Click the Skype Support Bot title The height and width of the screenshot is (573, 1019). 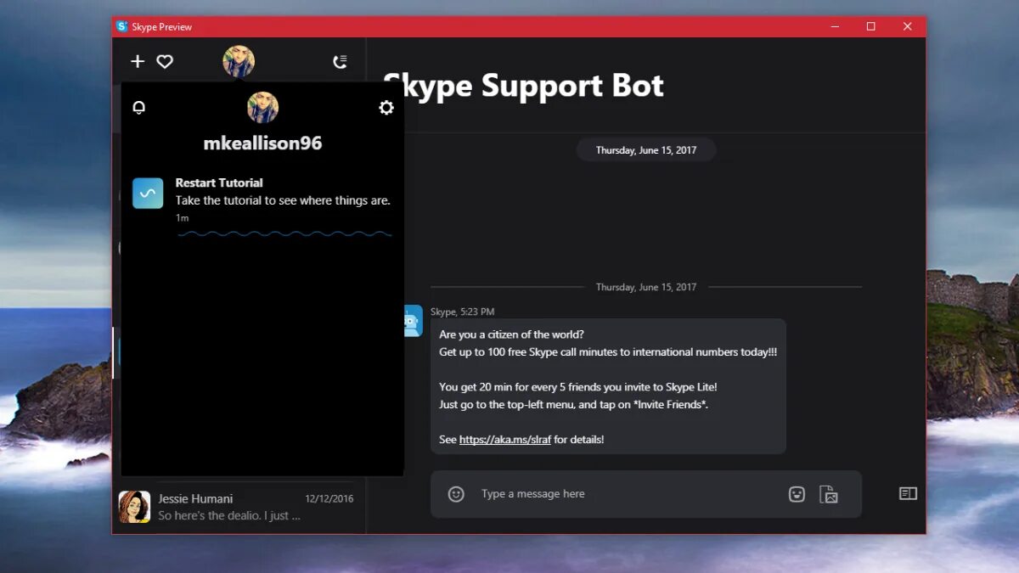click(524, 86)
